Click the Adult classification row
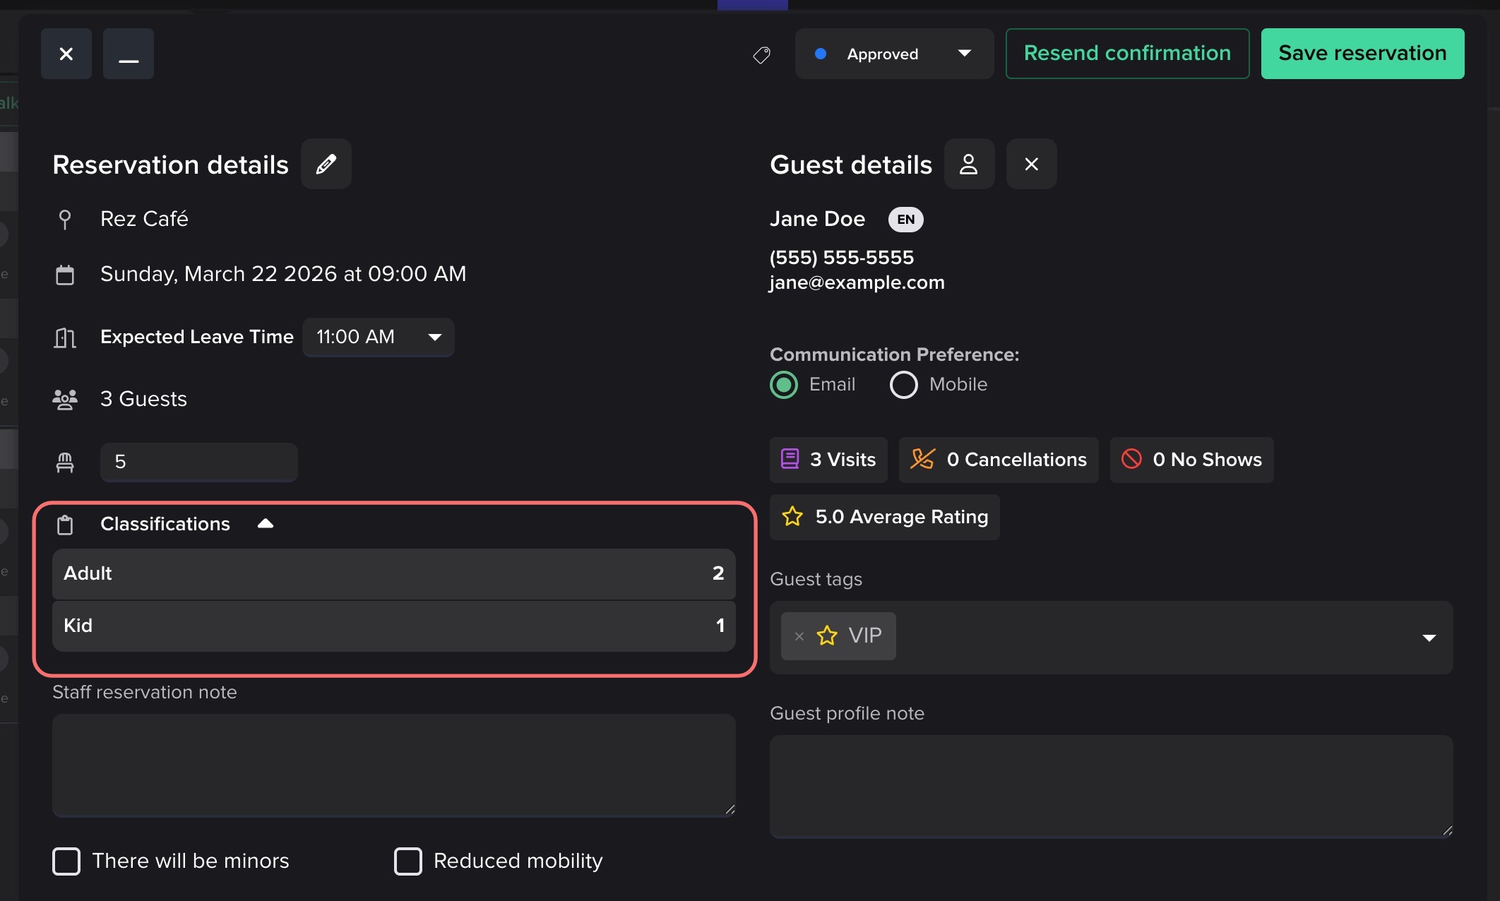 point(393,573)
